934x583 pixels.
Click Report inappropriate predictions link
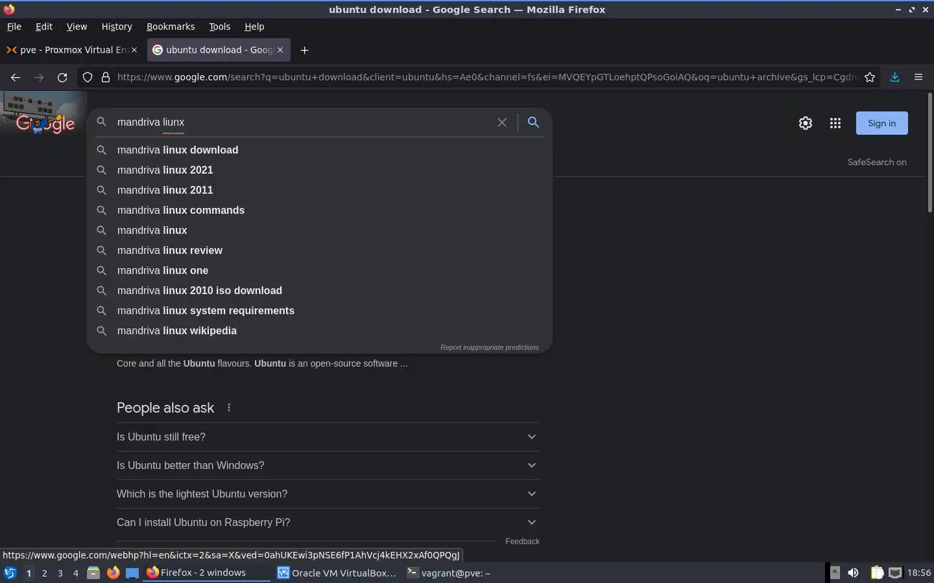[490, 347]
